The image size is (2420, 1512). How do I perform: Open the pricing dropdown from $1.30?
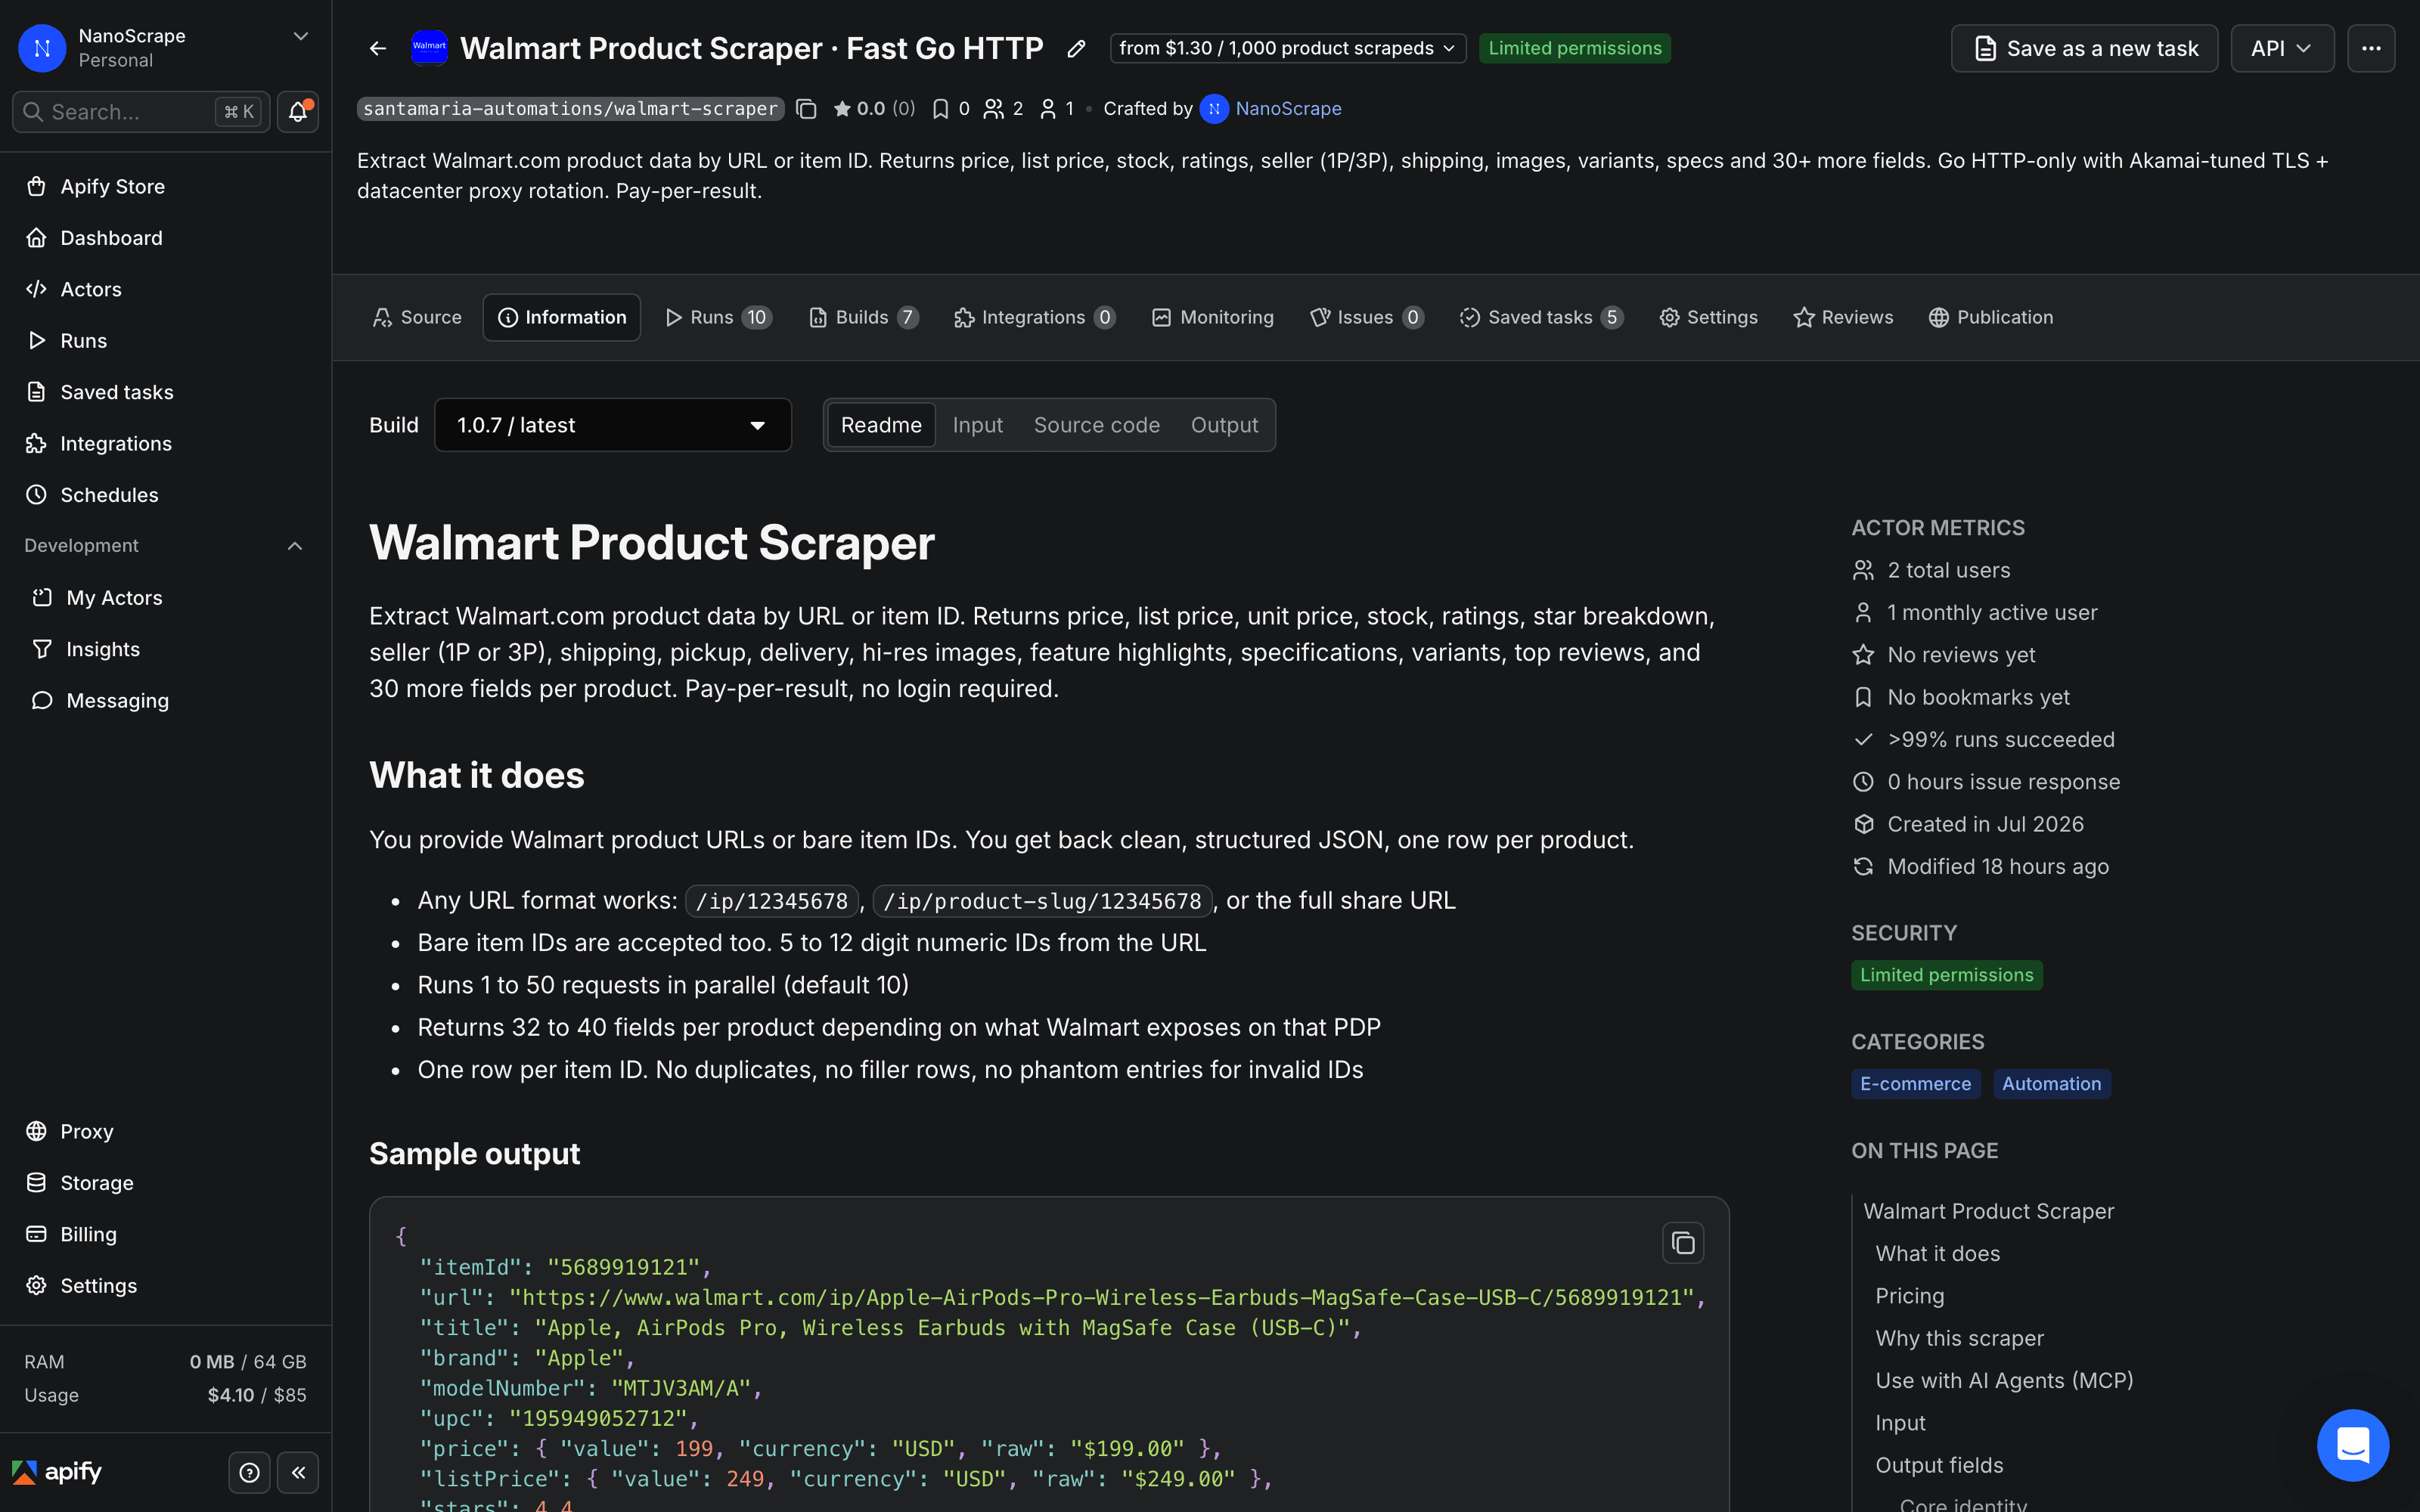coord(1287,48)
